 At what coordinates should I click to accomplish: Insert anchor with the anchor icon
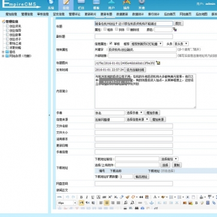152,203
